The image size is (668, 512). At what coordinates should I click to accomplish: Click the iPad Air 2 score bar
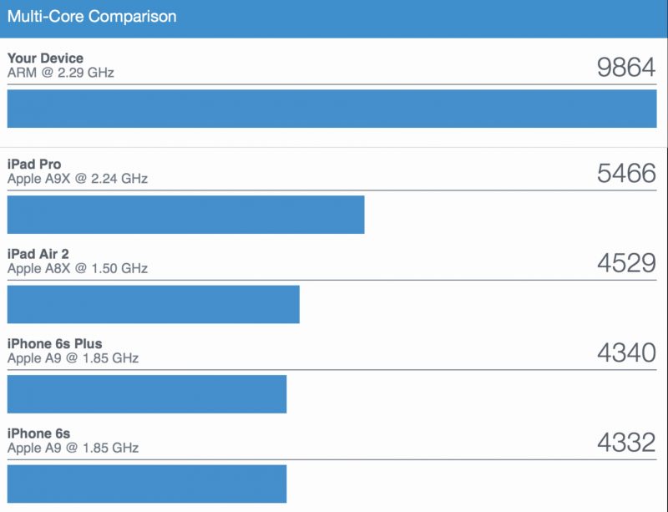point(154,304)
